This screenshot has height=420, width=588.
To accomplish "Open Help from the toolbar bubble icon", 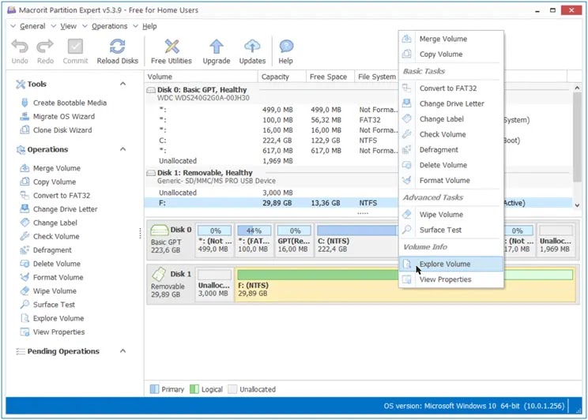I will pos(286,47).
